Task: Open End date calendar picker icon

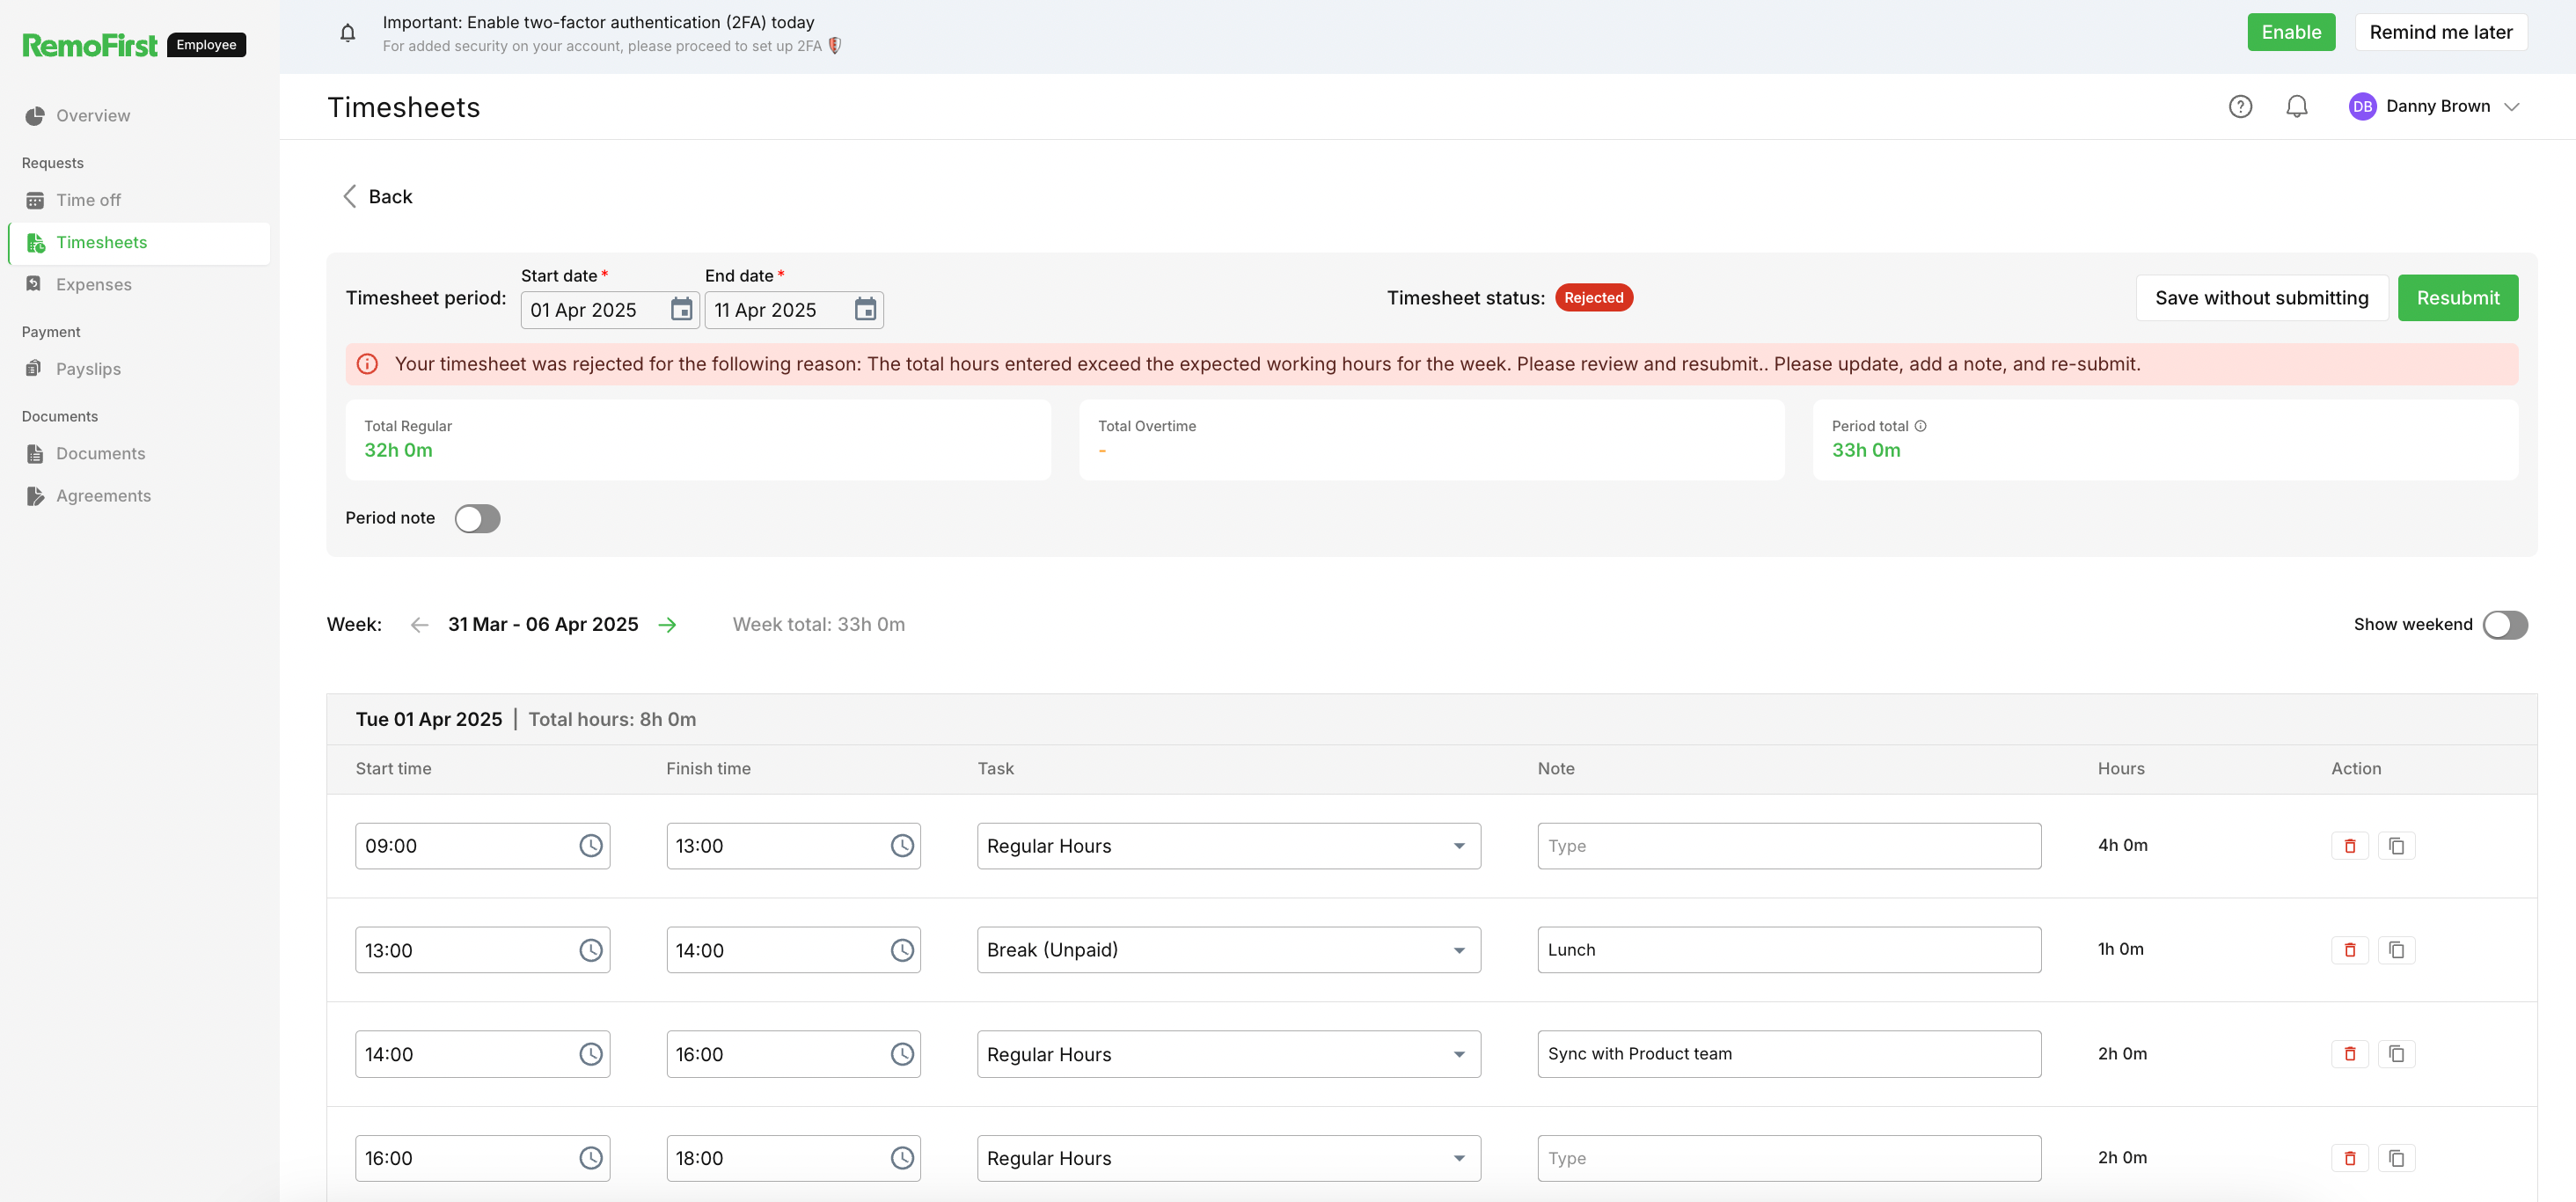Action: [865, 310]
